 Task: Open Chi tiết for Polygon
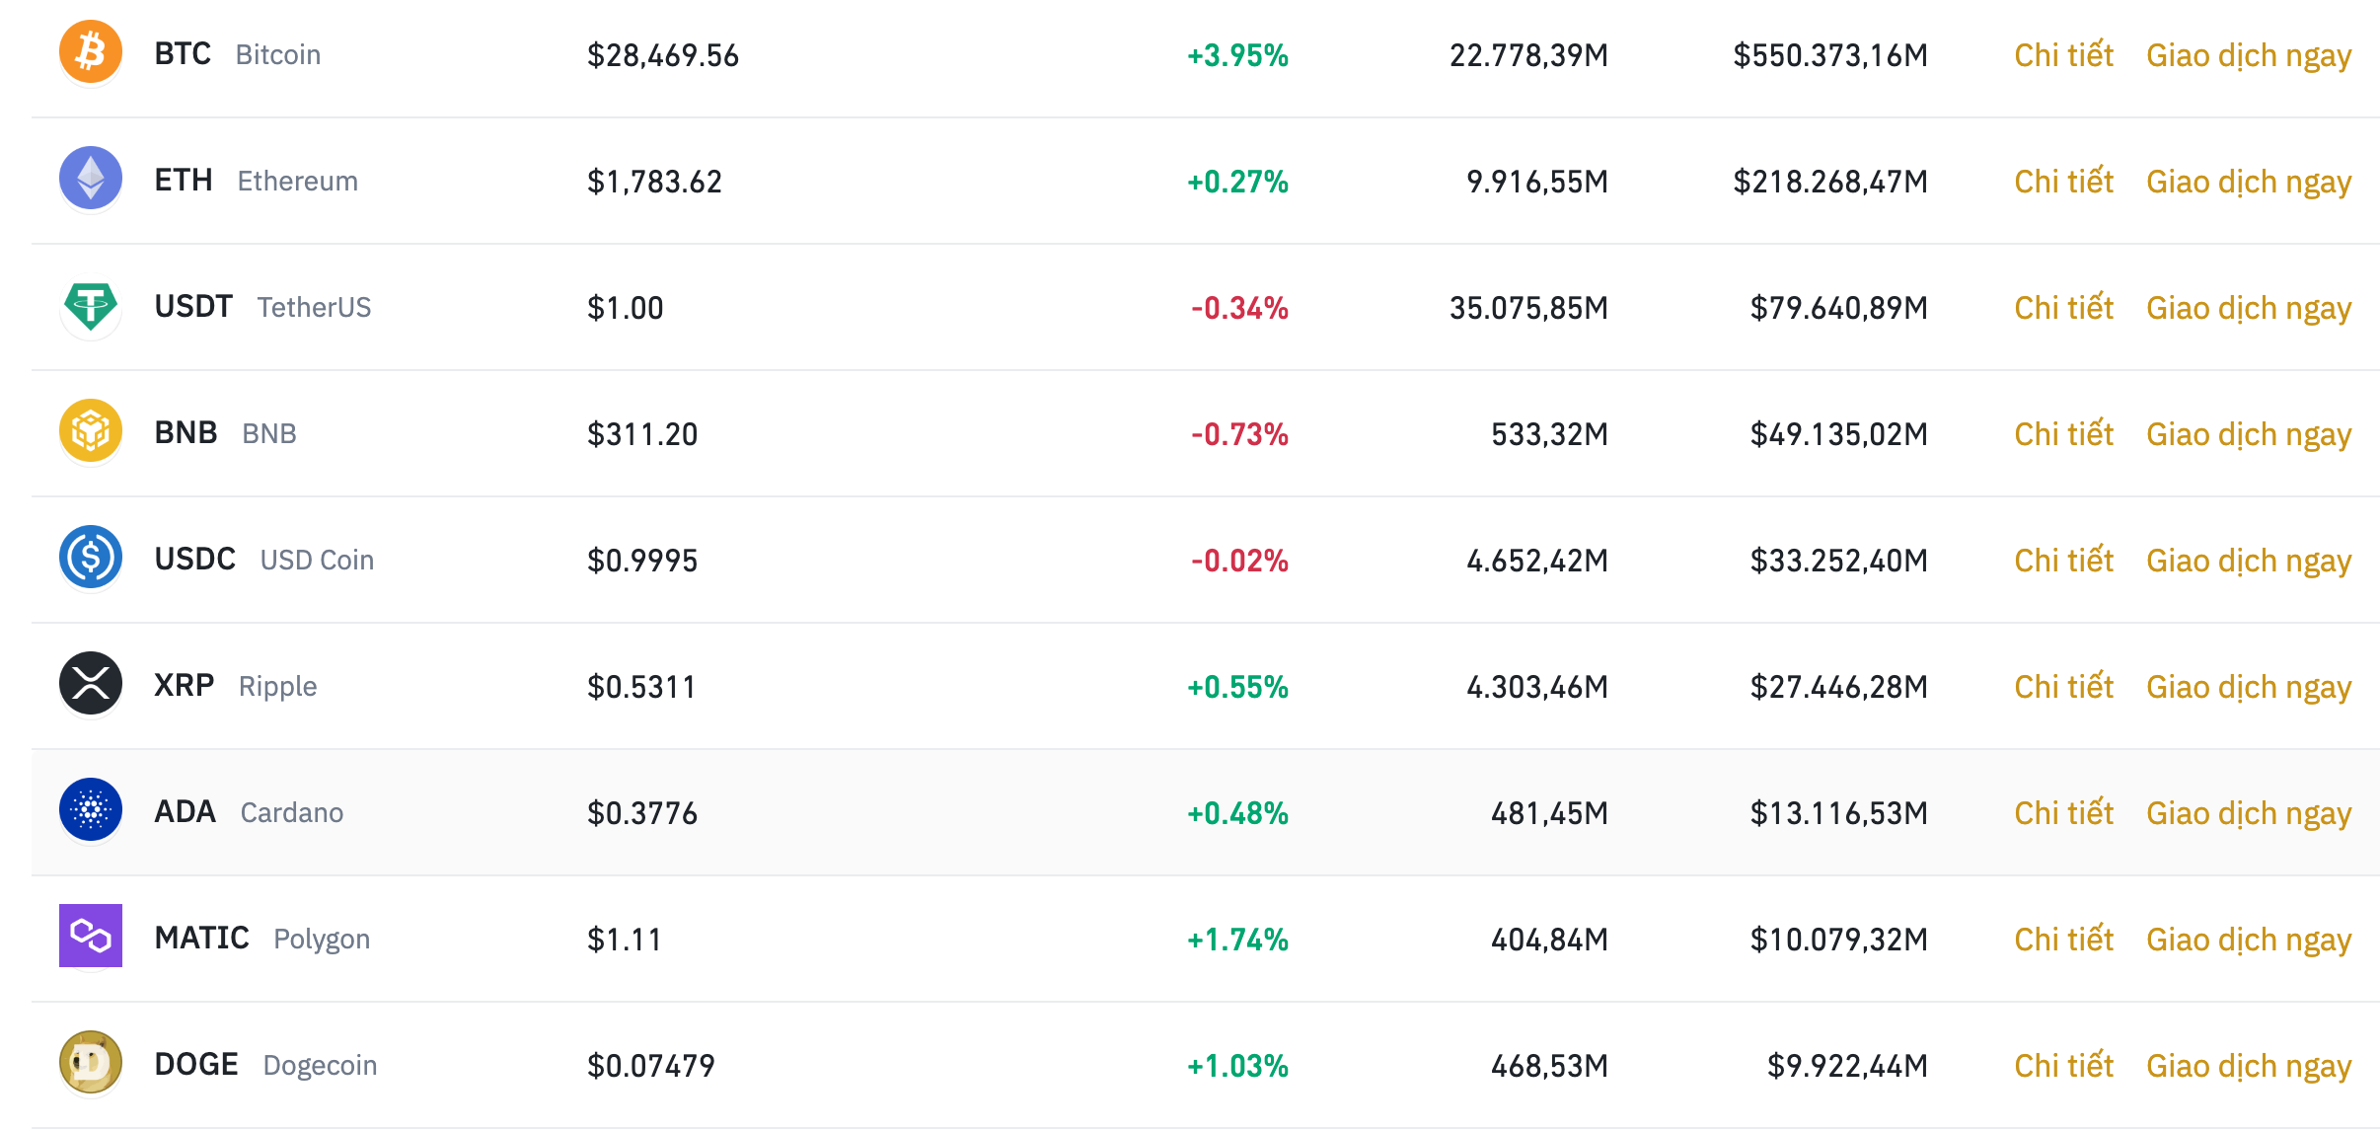click(2063, 940)
